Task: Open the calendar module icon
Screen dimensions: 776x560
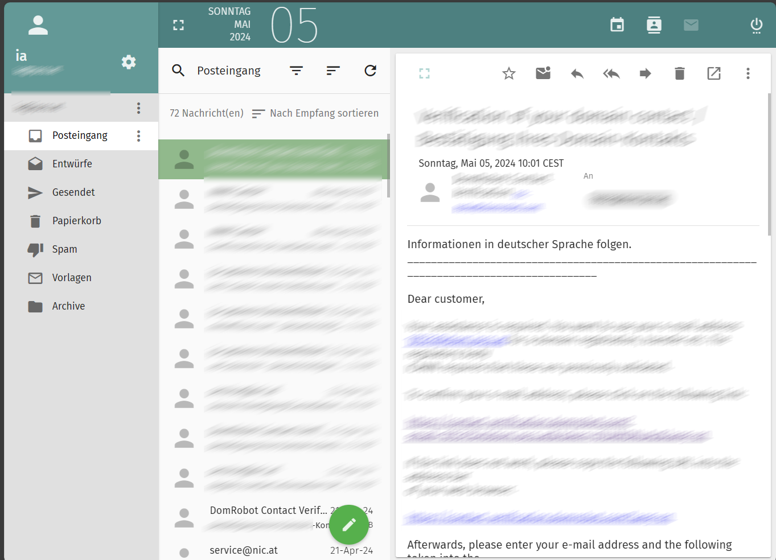Action: click(x=617, y=25)
